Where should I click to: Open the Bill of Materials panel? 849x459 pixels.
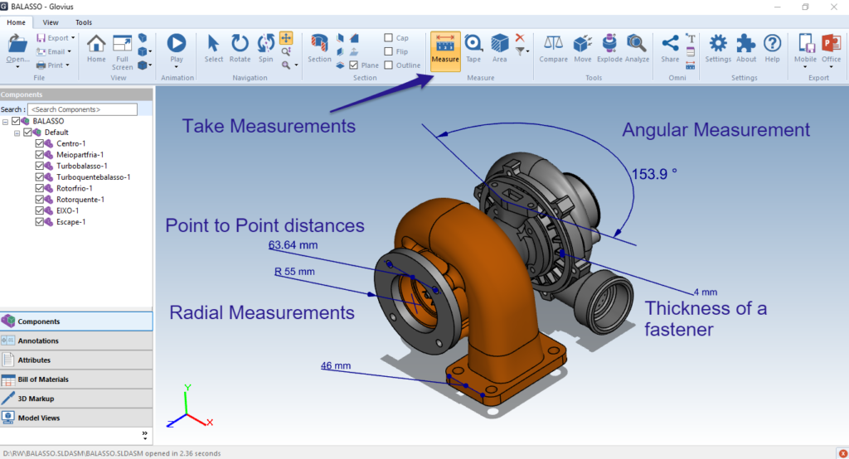click(76, 379)
